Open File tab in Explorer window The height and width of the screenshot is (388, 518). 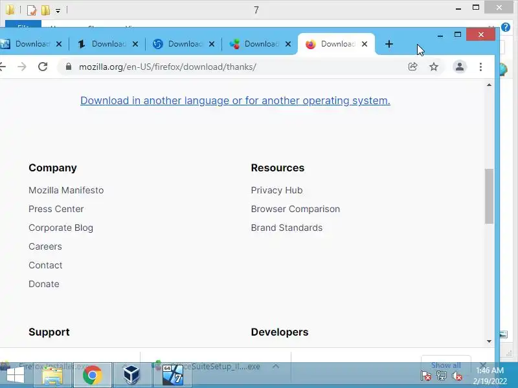[x=23, y=24]
